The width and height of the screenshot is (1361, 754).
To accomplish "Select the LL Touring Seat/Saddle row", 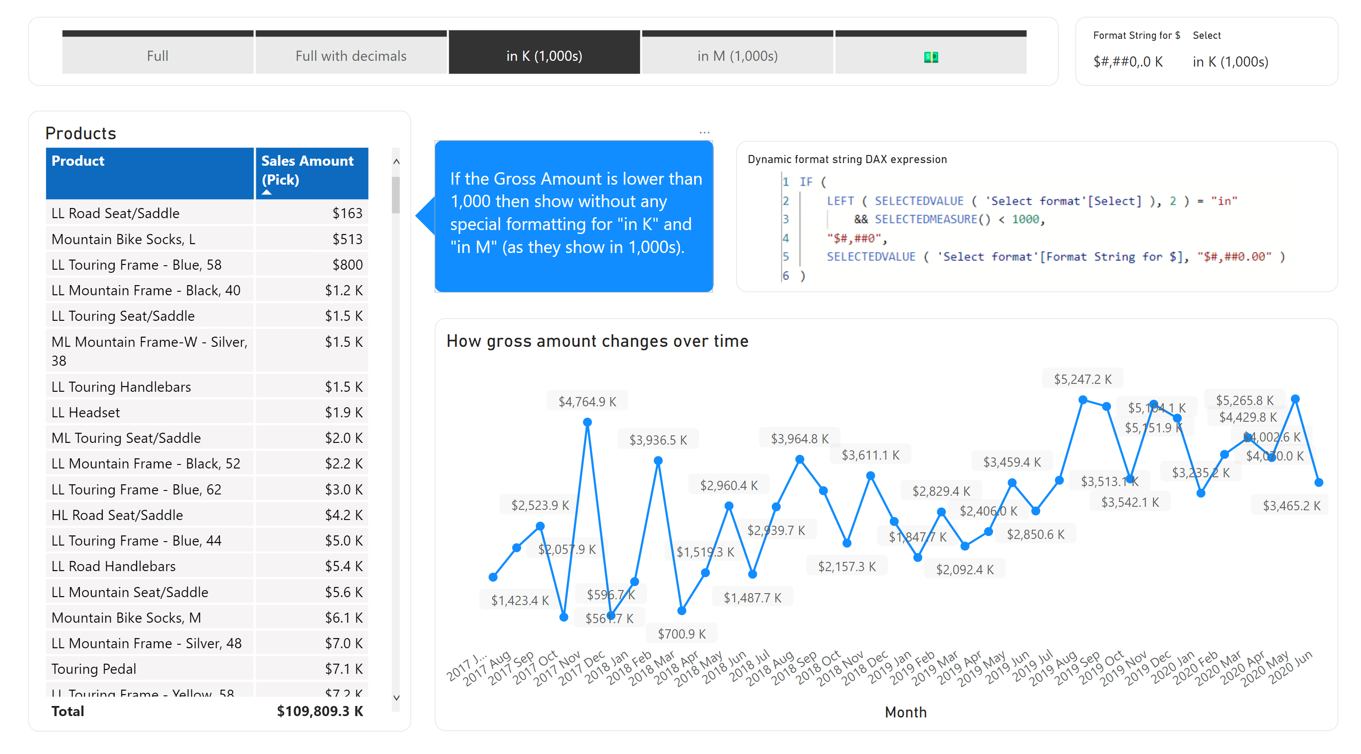I will pos(207,316).
